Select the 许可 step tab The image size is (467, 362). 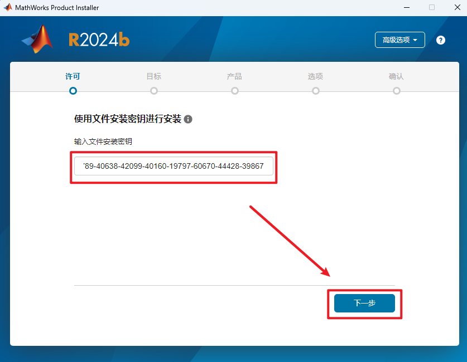73,76
